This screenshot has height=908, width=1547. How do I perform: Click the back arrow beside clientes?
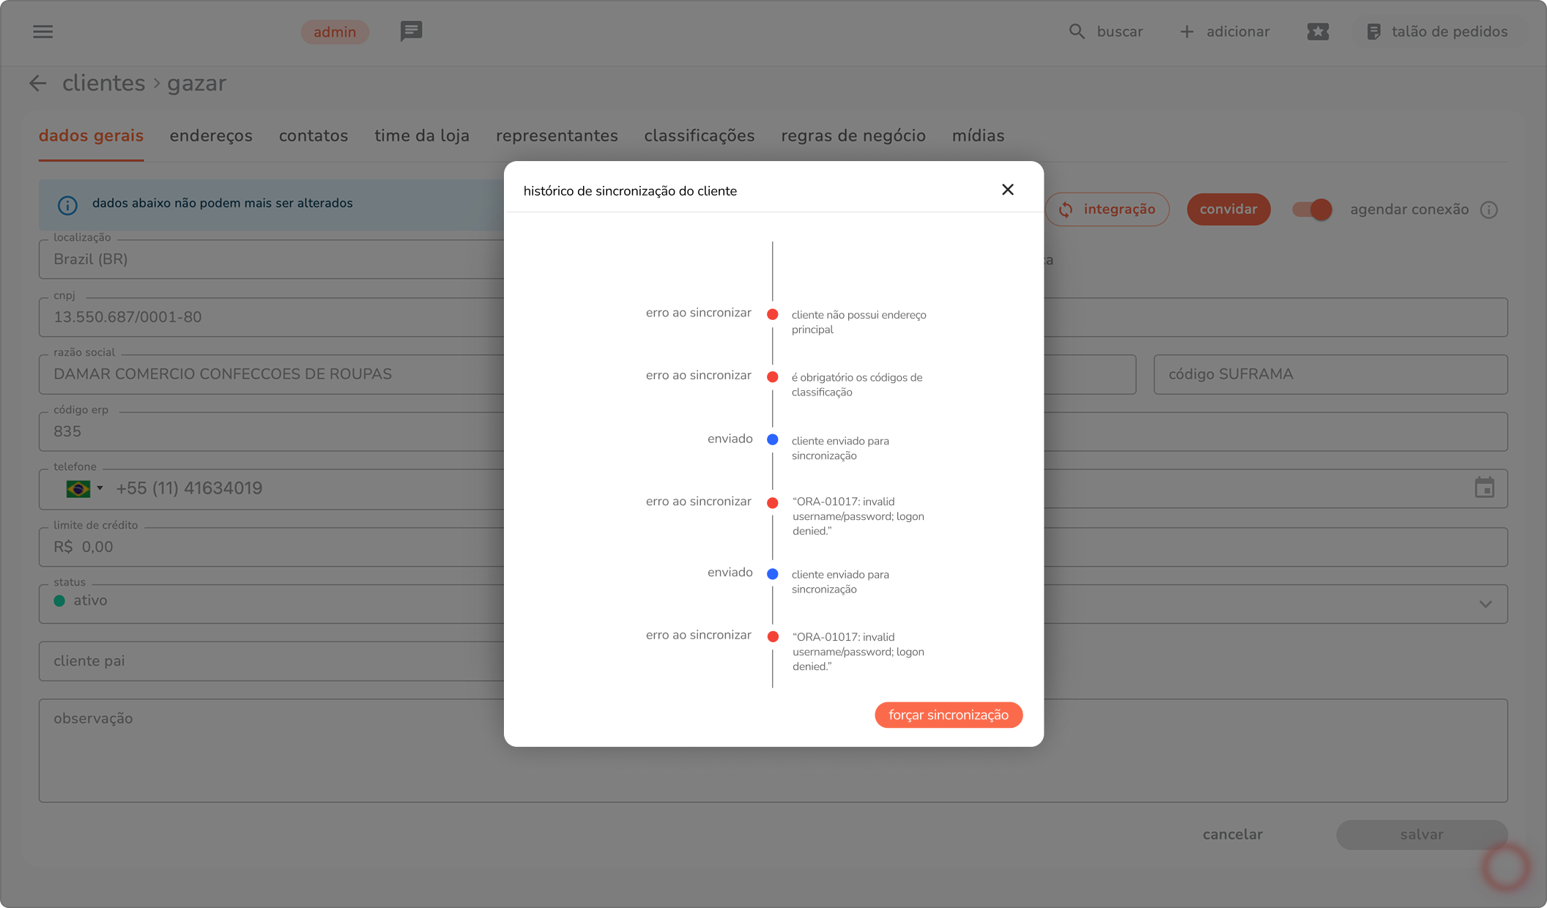[38, 83]
